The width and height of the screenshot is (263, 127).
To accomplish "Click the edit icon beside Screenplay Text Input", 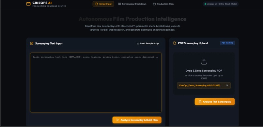I will (x=32, y=43).
